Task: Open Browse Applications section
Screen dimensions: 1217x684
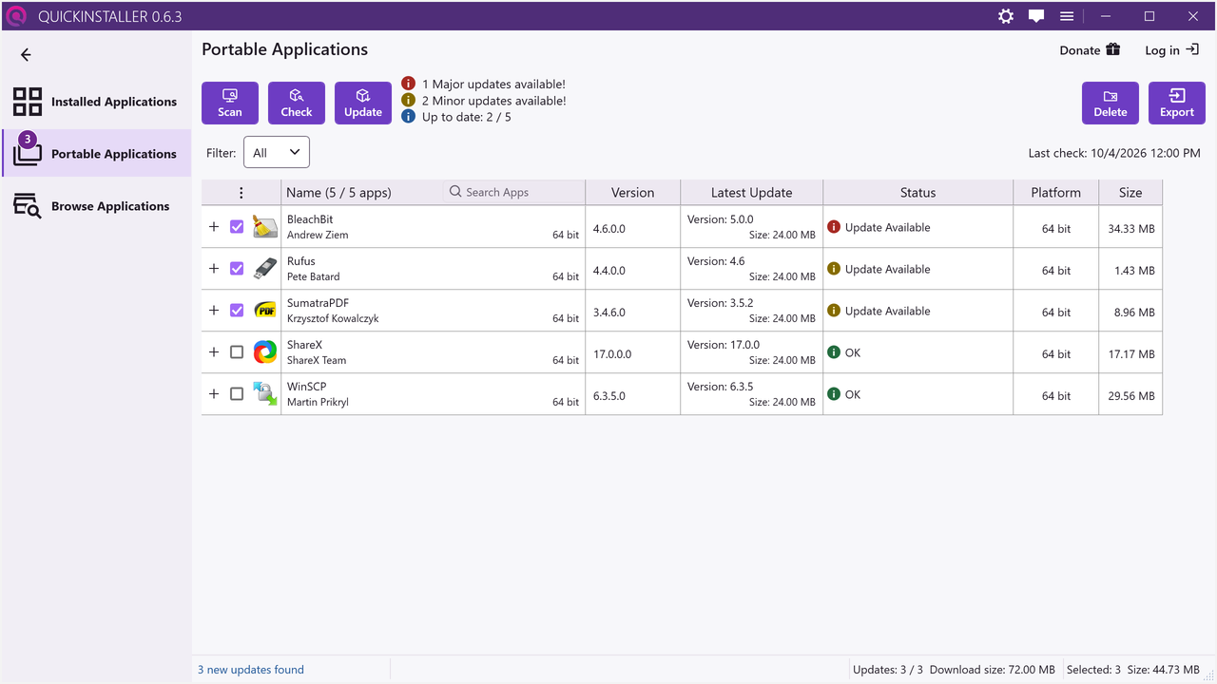Action: (x=96, y=206)
